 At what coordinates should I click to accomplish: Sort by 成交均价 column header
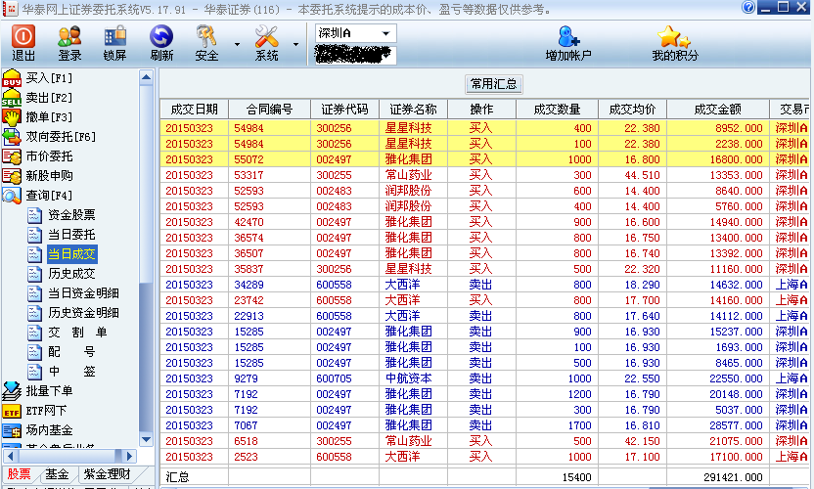click(x=632, y=109)
